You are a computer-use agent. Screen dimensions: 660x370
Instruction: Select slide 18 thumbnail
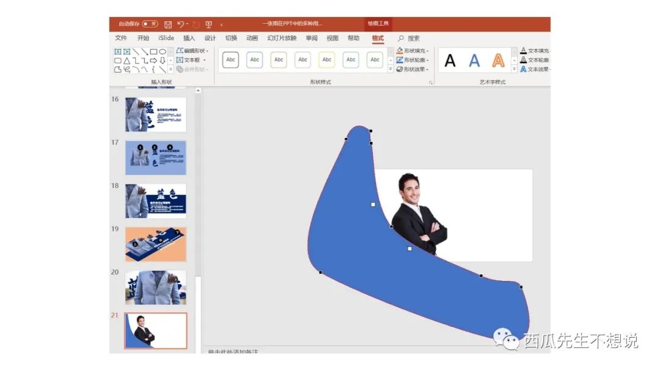(x=156, y=201)
